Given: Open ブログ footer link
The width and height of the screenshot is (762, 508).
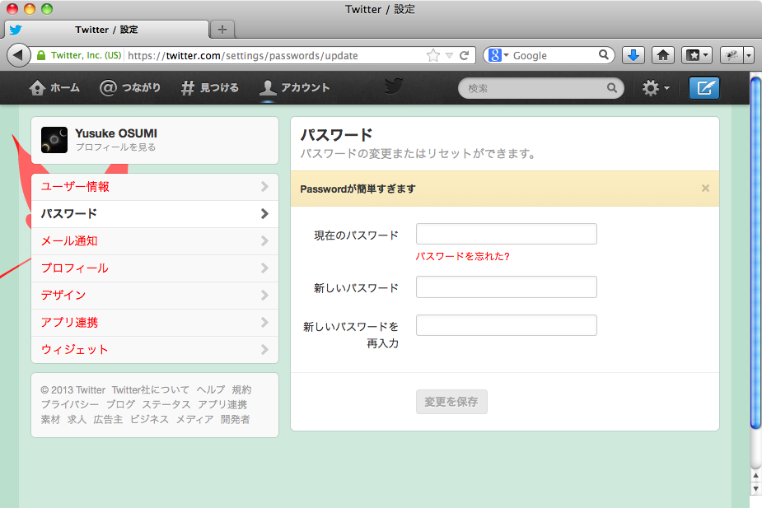Looking at the screenshot, I should click(120, 404).
